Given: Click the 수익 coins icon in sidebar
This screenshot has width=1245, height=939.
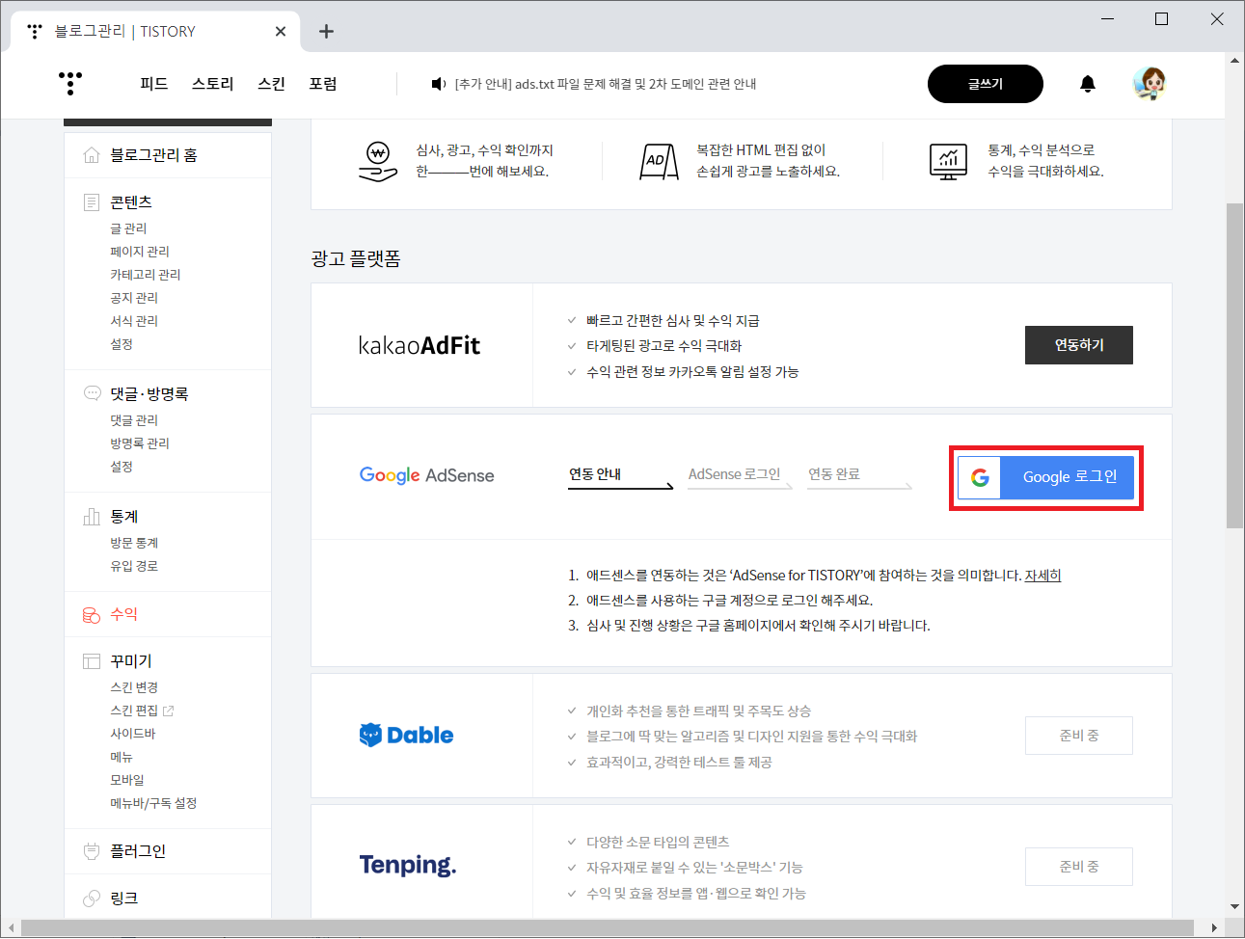Looking at the screenshot, I should (x=92, y=615).
